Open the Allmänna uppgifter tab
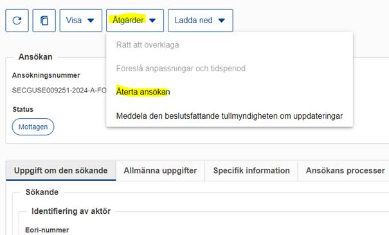 160,171
